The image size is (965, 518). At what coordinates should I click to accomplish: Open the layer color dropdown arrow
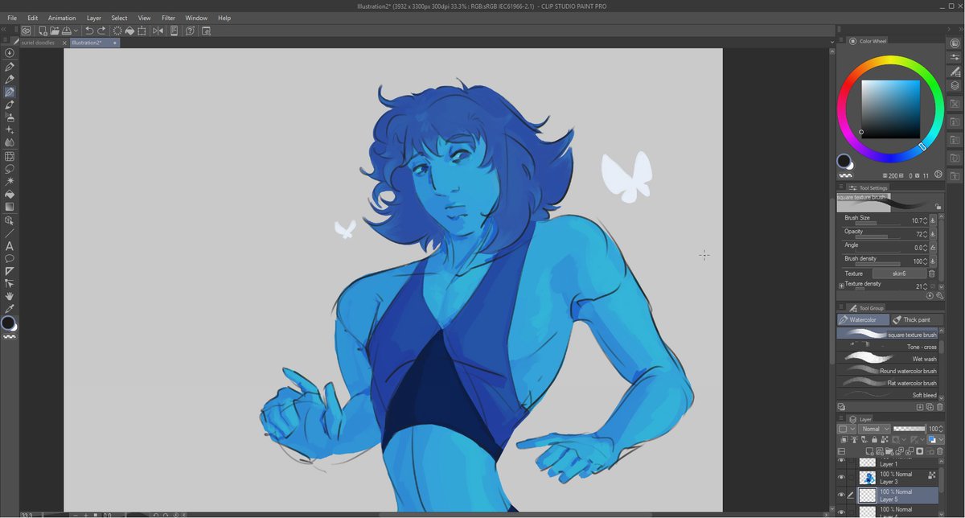coord(942,440)
